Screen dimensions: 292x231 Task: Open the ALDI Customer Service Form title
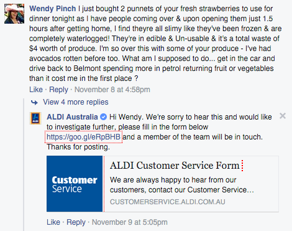point(175,166)
